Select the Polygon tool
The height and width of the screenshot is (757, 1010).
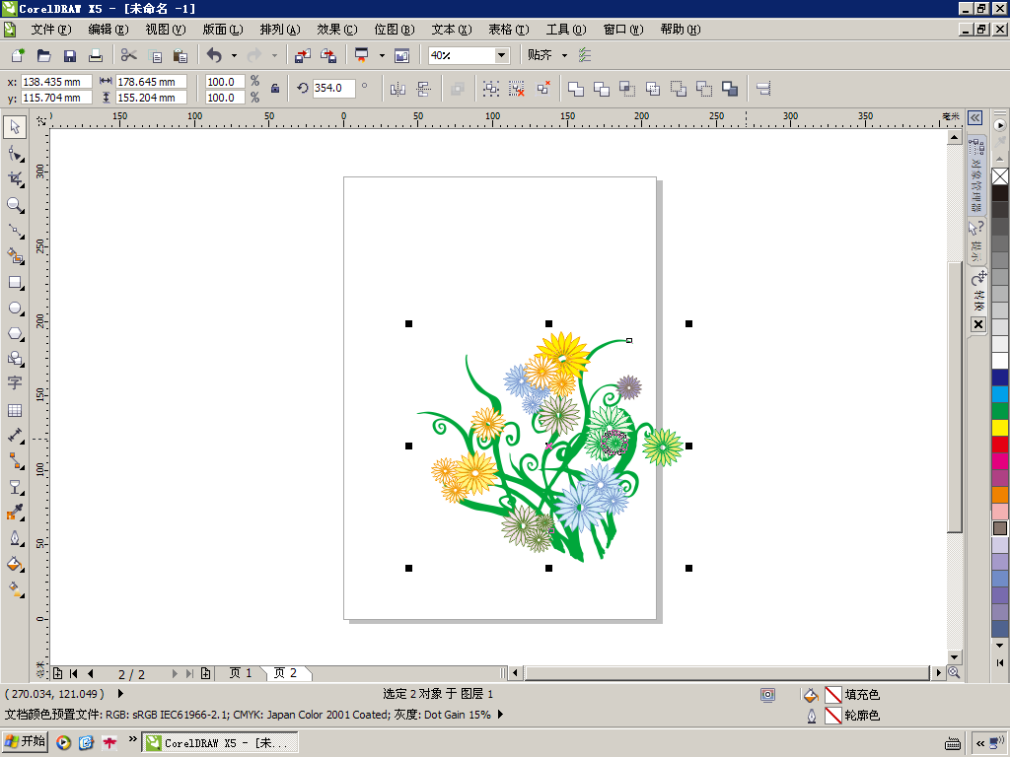click(16, 333)
